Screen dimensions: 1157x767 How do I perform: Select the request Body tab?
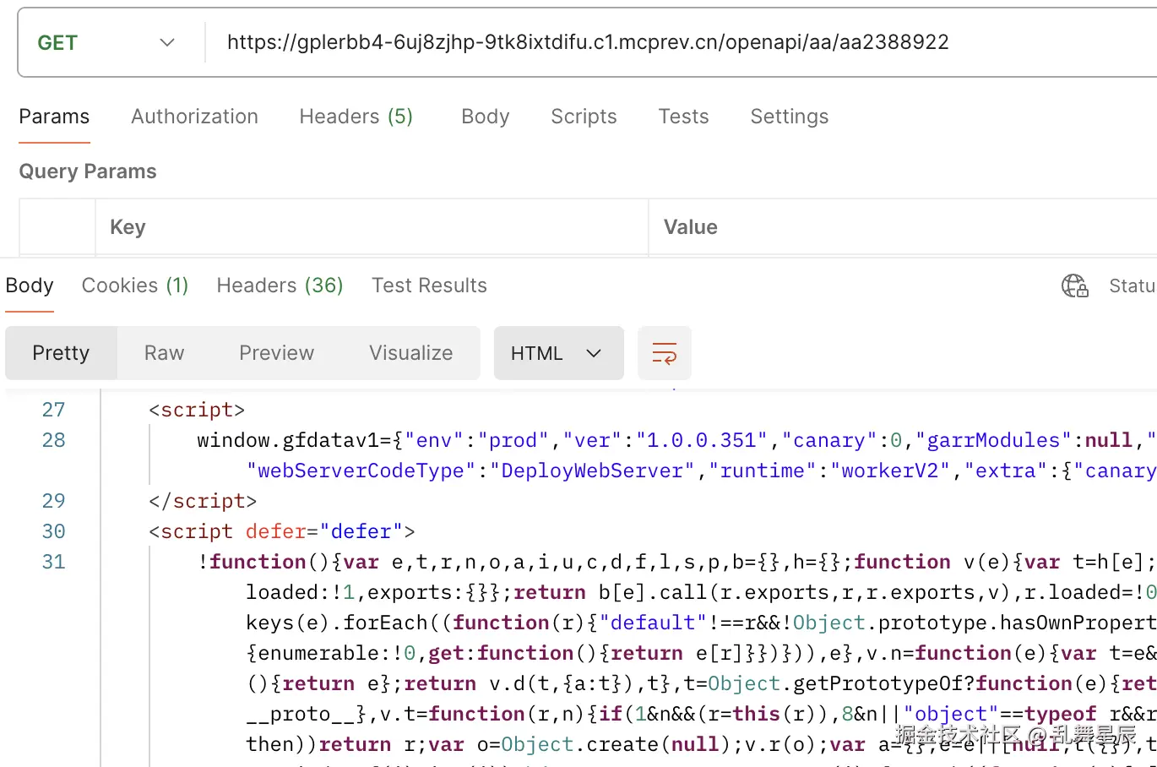point(485,117)
